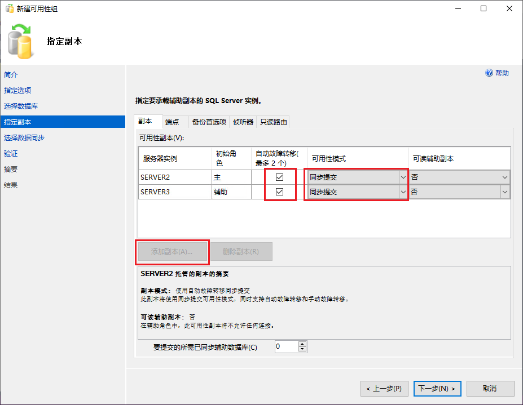This screenshot has width=523, height=405.
Task: Go to 简介 wizard page
Action: 11,74
